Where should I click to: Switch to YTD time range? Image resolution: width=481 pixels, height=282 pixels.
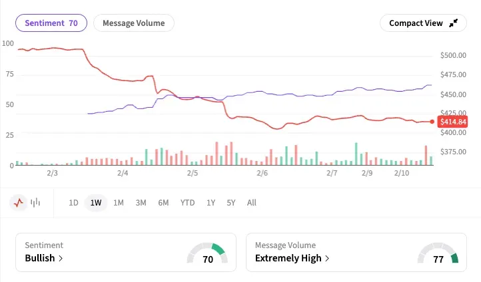coord(187,203)
